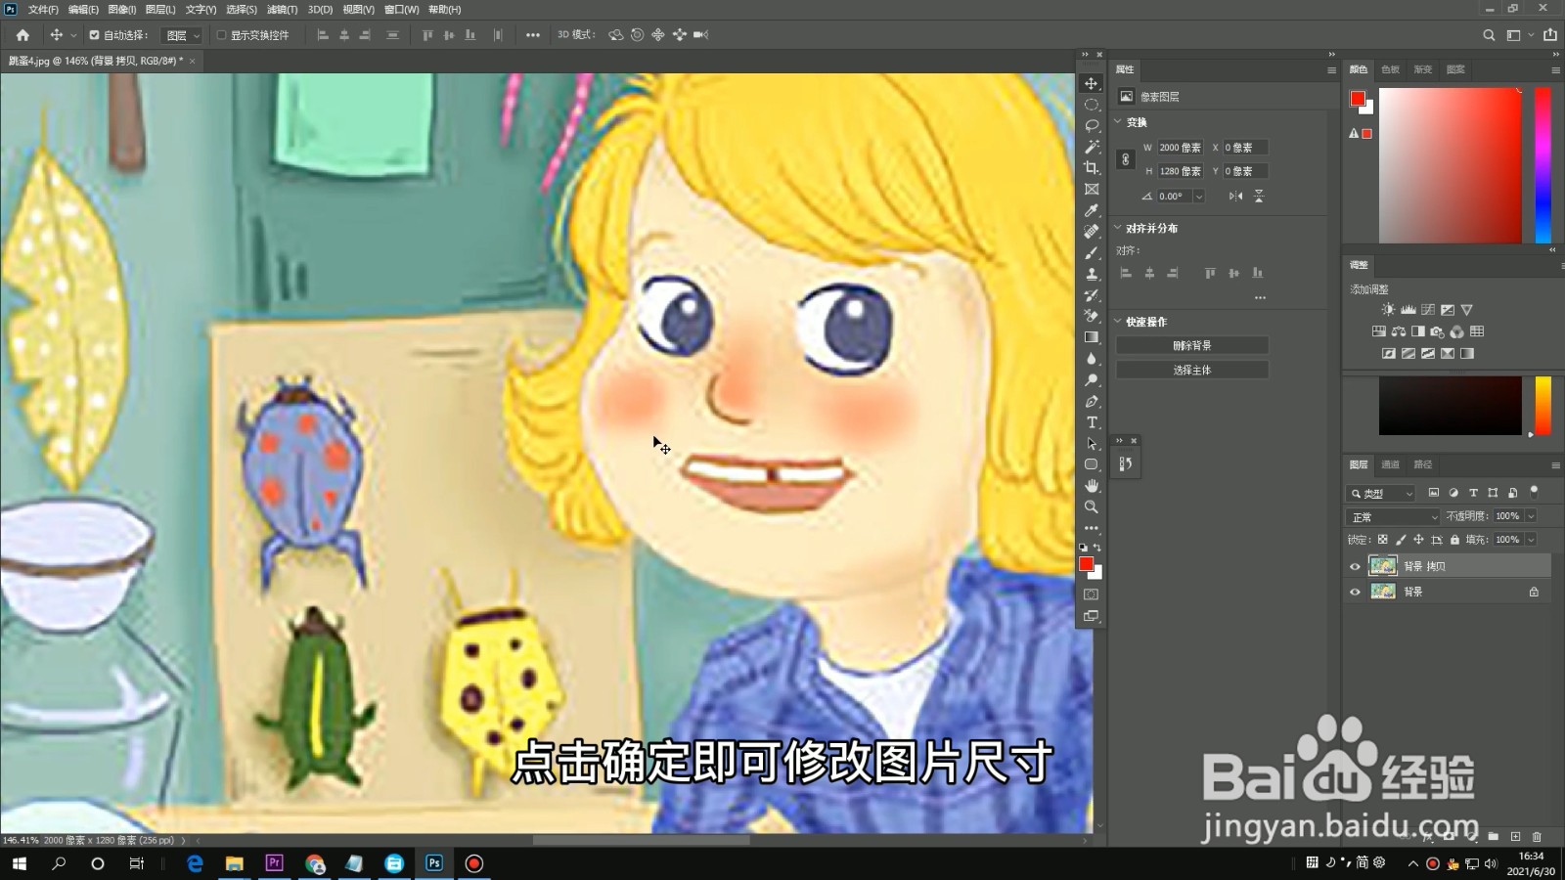Viewport: 1565px width, 880px height.
Task: Toggle the width-height link constraint
Action: [x=1126, y=159]
